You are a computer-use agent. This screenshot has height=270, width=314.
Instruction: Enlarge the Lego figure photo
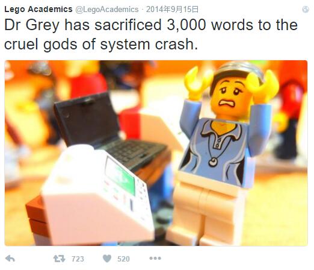(156, 153)
